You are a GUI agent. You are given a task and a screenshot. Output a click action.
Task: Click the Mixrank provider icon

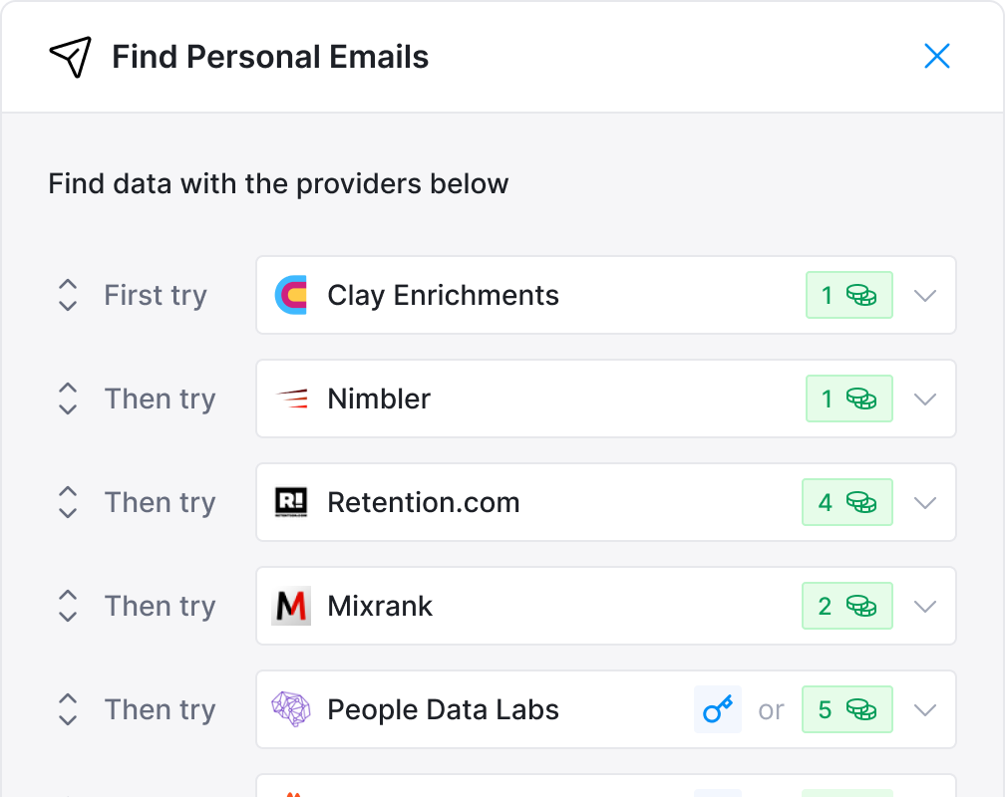pos(291,606)
